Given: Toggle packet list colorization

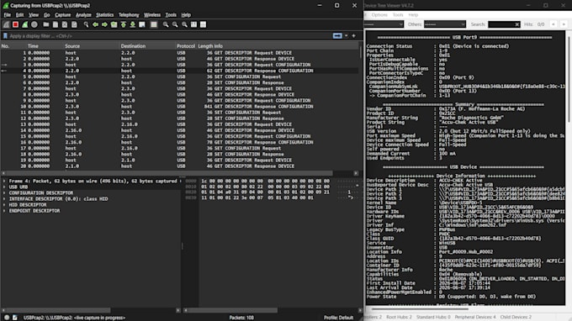Looking at the screenshot, I should (x=154, y=24).
